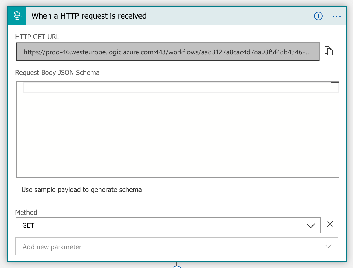Click the Add new parameter chevron
Image resolution: width=353 pixels, height=268 pixels.
328,246
